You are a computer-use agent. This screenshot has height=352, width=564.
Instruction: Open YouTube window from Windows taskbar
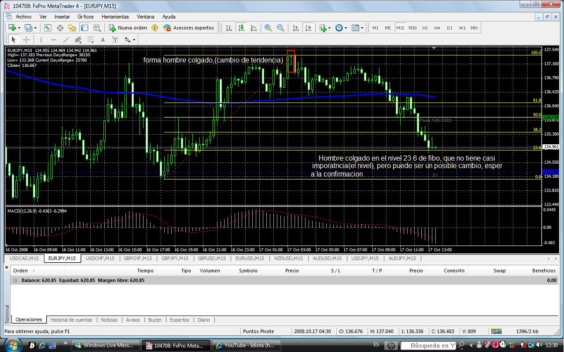[247, 345]
